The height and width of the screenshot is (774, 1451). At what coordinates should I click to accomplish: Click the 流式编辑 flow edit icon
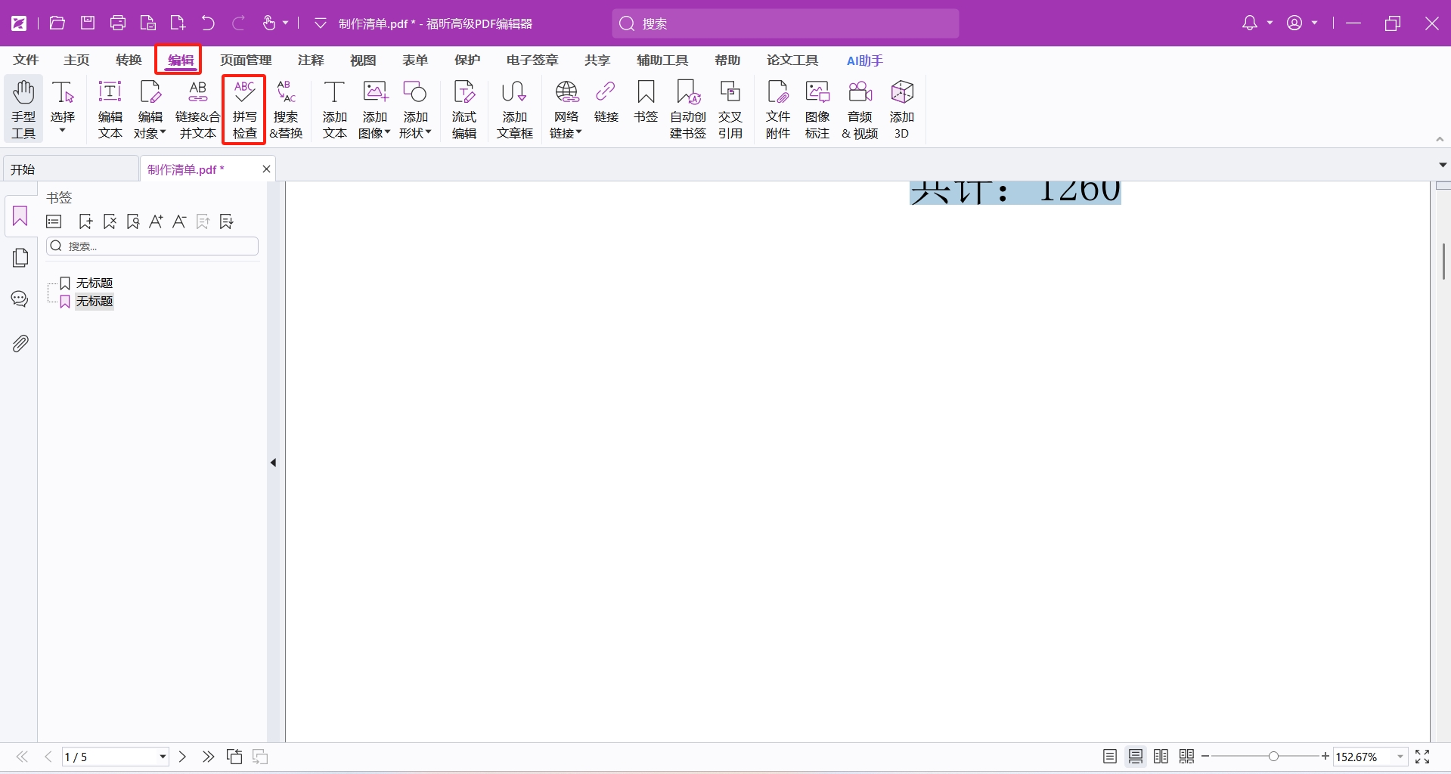coord(464,110)
